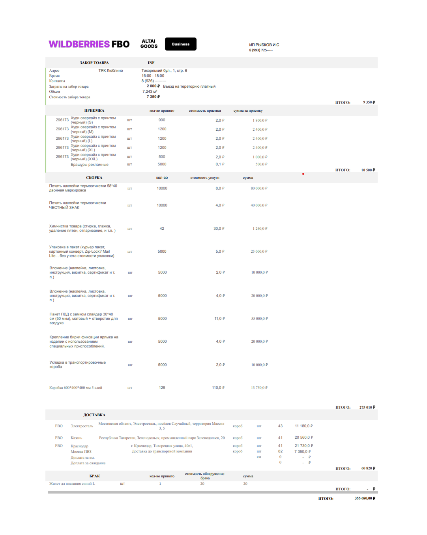Image resolution: width=427 pixels, height=535 pixels.
Task: Click the assembly total 275 010 ₽
Action: pos(367,407)
